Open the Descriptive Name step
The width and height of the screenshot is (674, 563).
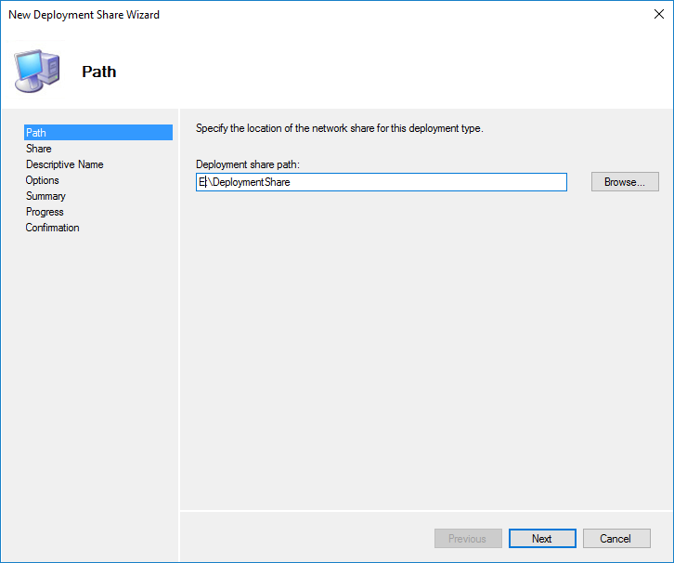65,164
